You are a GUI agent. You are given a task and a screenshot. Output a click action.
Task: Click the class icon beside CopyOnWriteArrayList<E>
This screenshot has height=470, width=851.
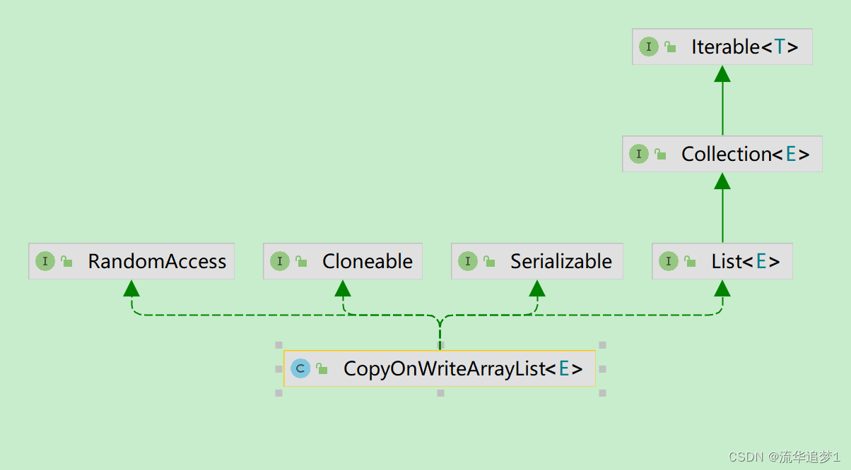300,368
